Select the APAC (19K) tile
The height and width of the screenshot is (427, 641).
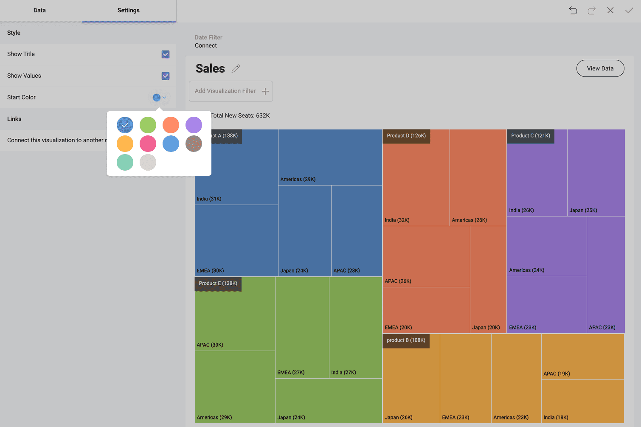(x=583, y=357)
